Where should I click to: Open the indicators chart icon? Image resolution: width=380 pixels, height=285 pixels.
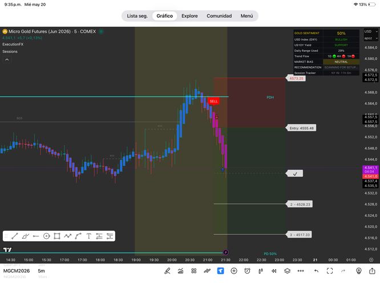pyautogui.click(x=180, y=271)
